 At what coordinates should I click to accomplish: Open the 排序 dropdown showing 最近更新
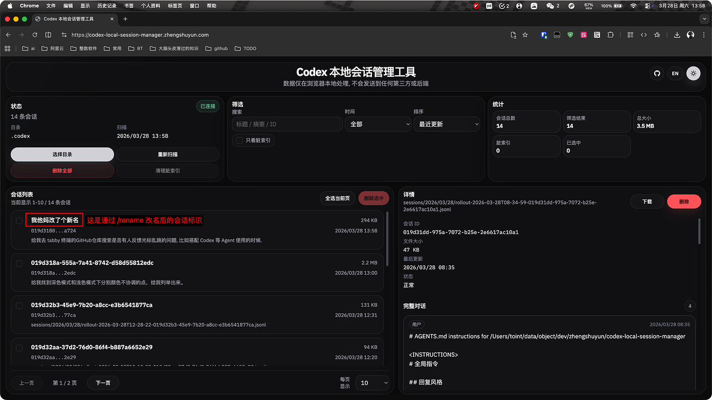pos(446,124)
